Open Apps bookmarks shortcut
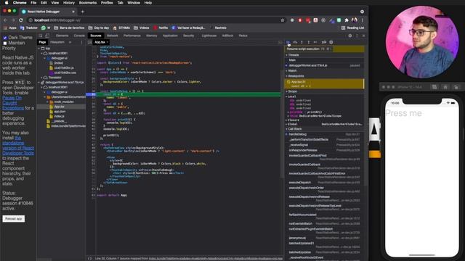 point(9,28)
